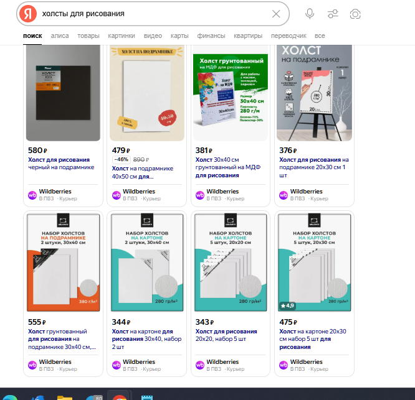Switch to the картинки tab
415x400 pixels.
coord(121,36)
